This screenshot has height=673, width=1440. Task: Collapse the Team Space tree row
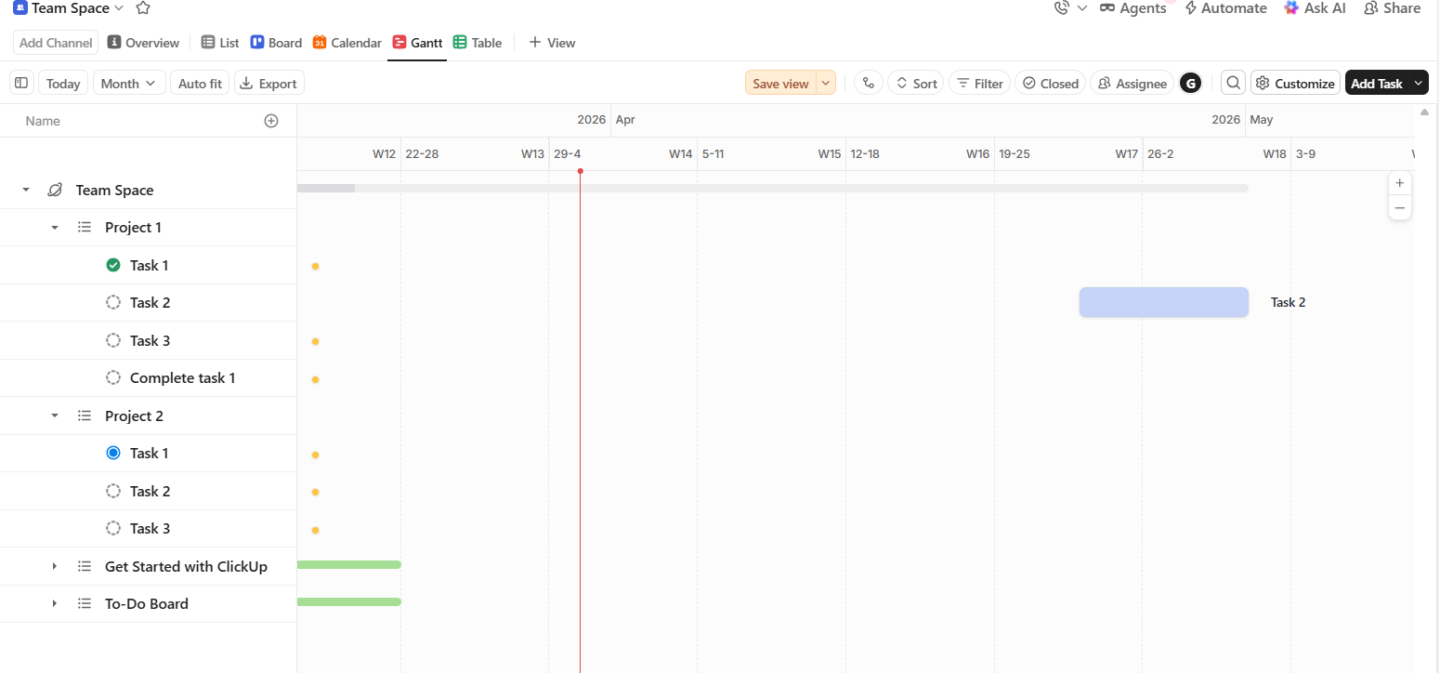coord(26,190)
